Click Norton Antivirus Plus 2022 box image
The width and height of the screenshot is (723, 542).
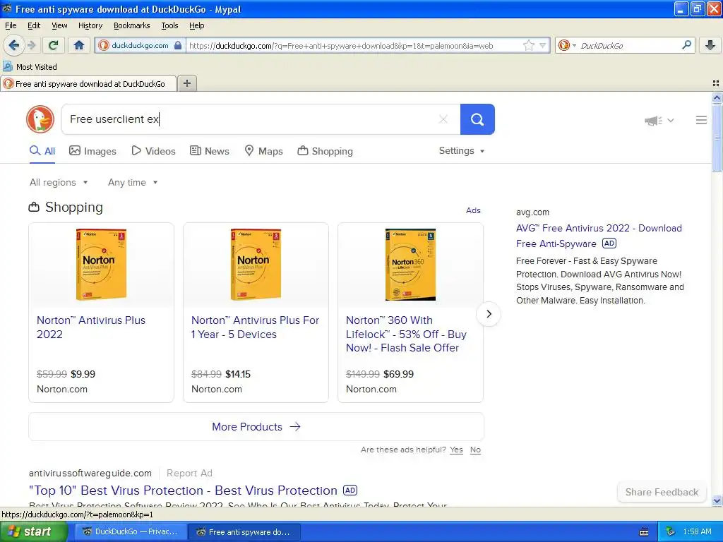click(102, 265)
